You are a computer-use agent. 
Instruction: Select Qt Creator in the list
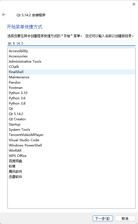[x=71, y=119]
